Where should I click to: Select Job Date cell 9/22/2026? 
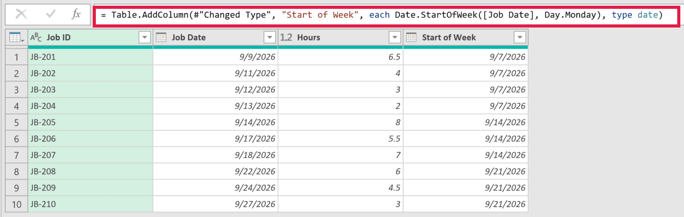(216, 171)
